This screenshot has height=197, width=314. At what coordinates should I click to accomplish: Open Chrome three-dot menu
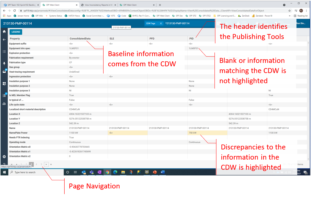coord(306,11)
